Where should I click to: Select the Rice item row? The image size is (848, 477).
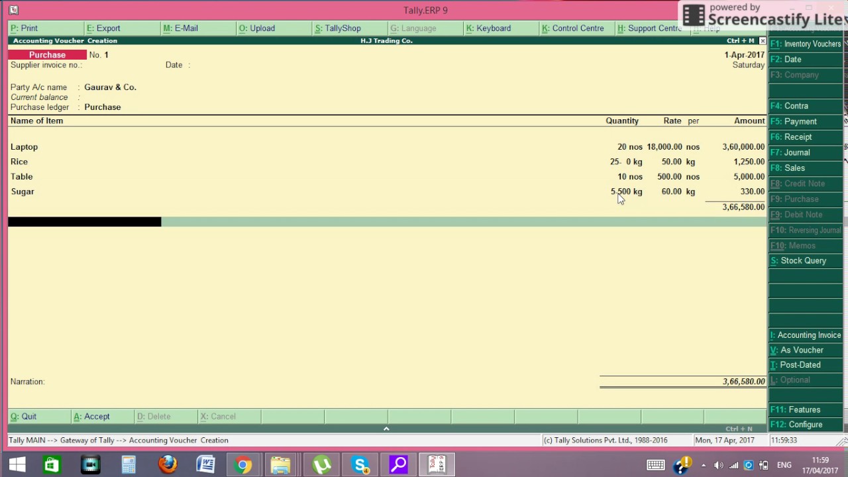pos(388,162)
